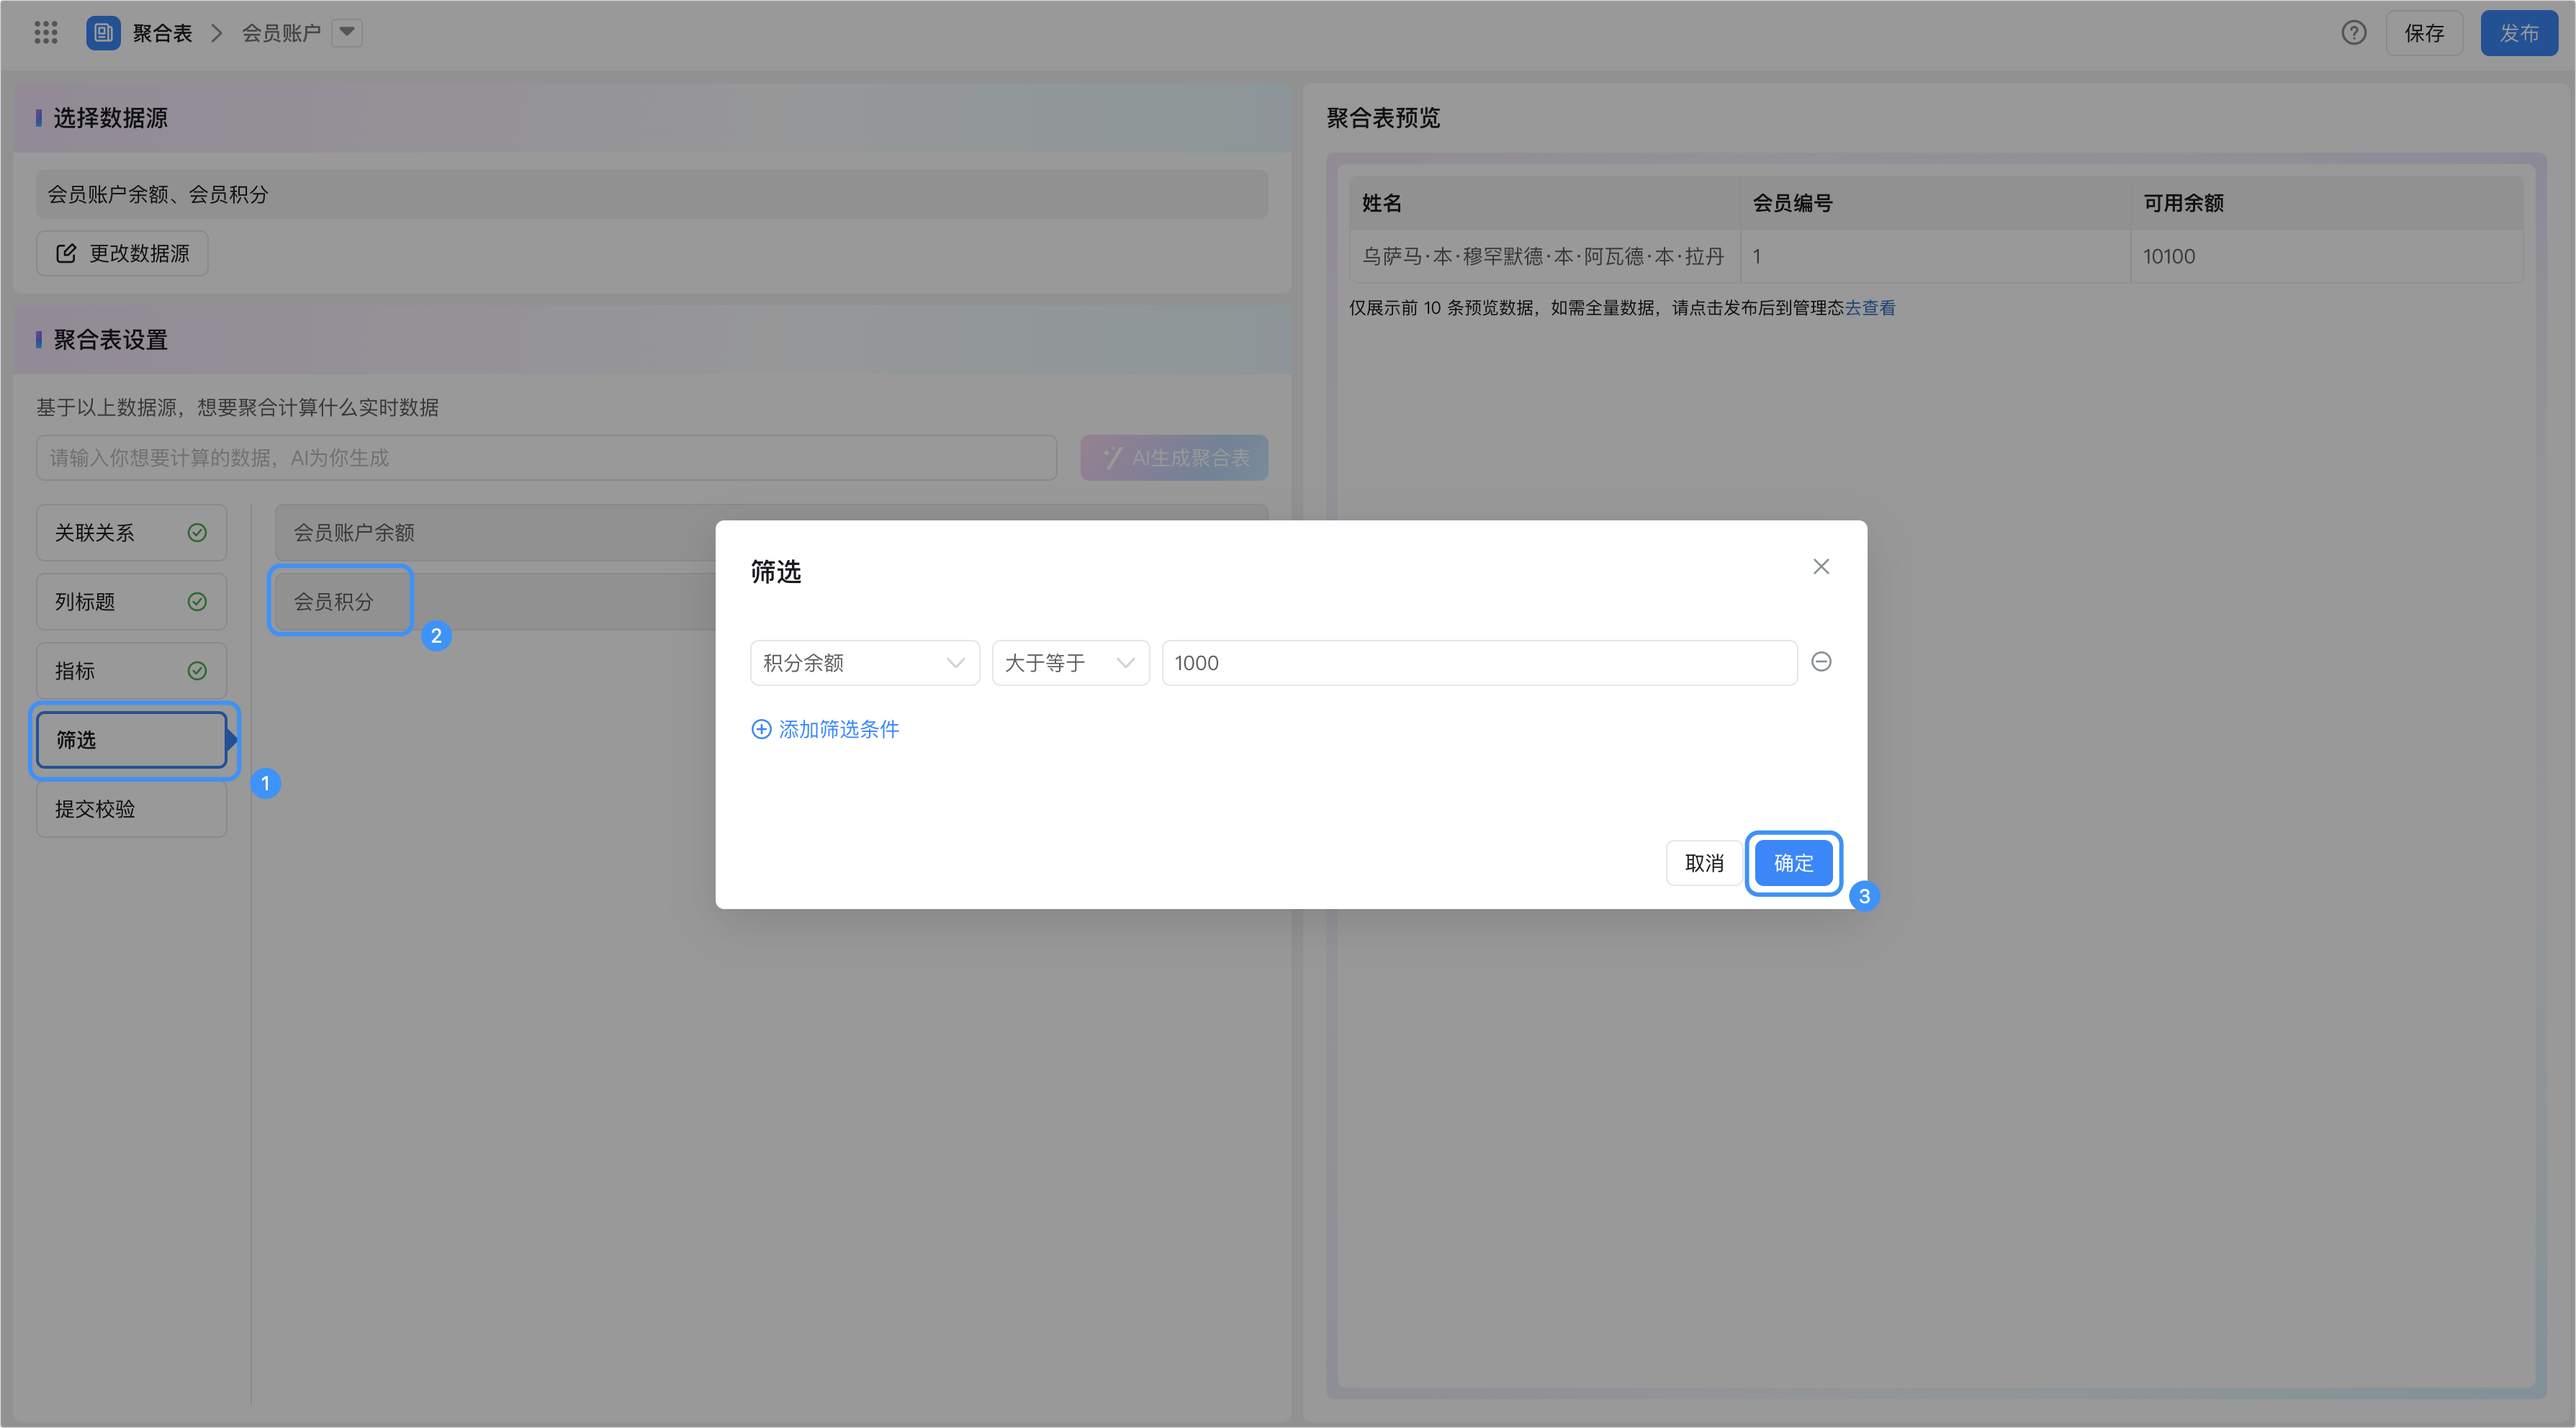This screenshot has width=2576, height=1428.
Task: Click the green check beside 关联关系
Action: click(197, 533)
